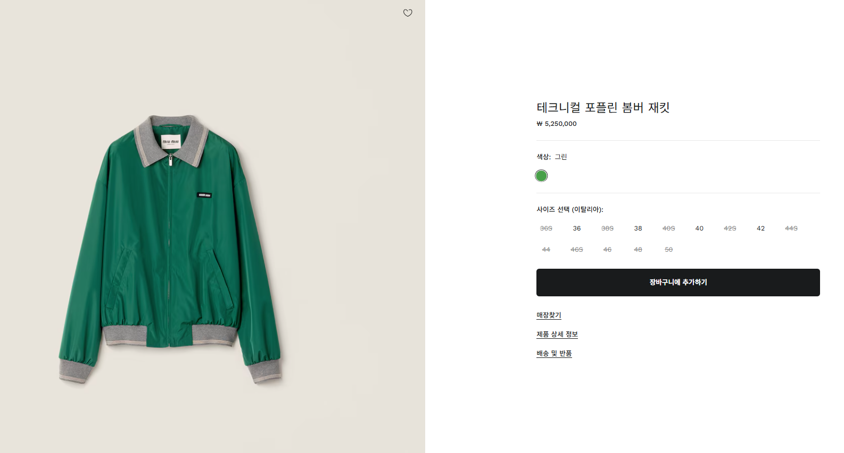This screenshot has height=453, width=844.
Task: Click the sold-out size 42S
Action: pos(730,228)
